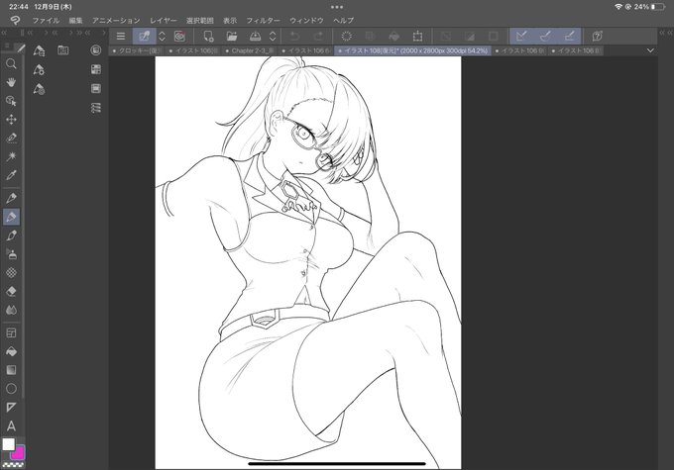
Task: Expand the stepper beside save icon
Action: click(x=273, y=36)
